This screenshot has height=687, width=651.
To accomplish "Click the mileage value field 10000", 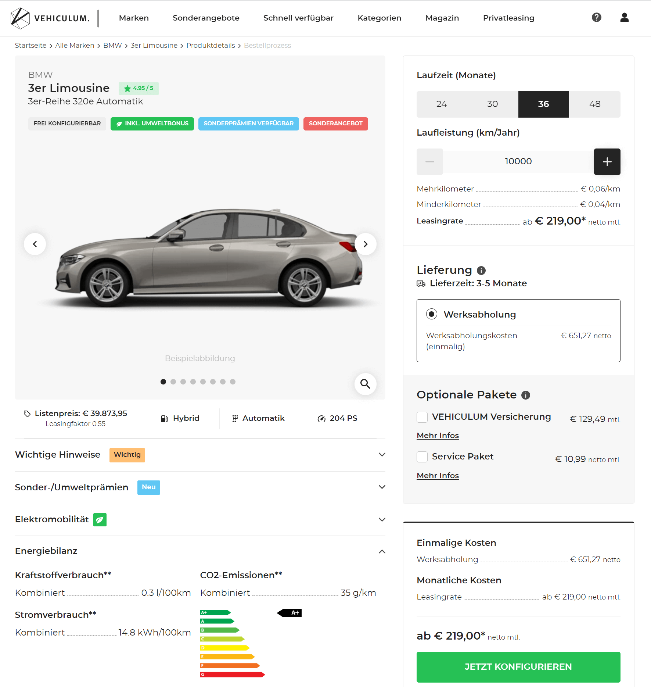I will (x=518, y=162).
